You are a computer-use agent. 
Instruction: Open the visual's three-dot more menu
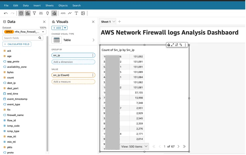tap(185, 45)
